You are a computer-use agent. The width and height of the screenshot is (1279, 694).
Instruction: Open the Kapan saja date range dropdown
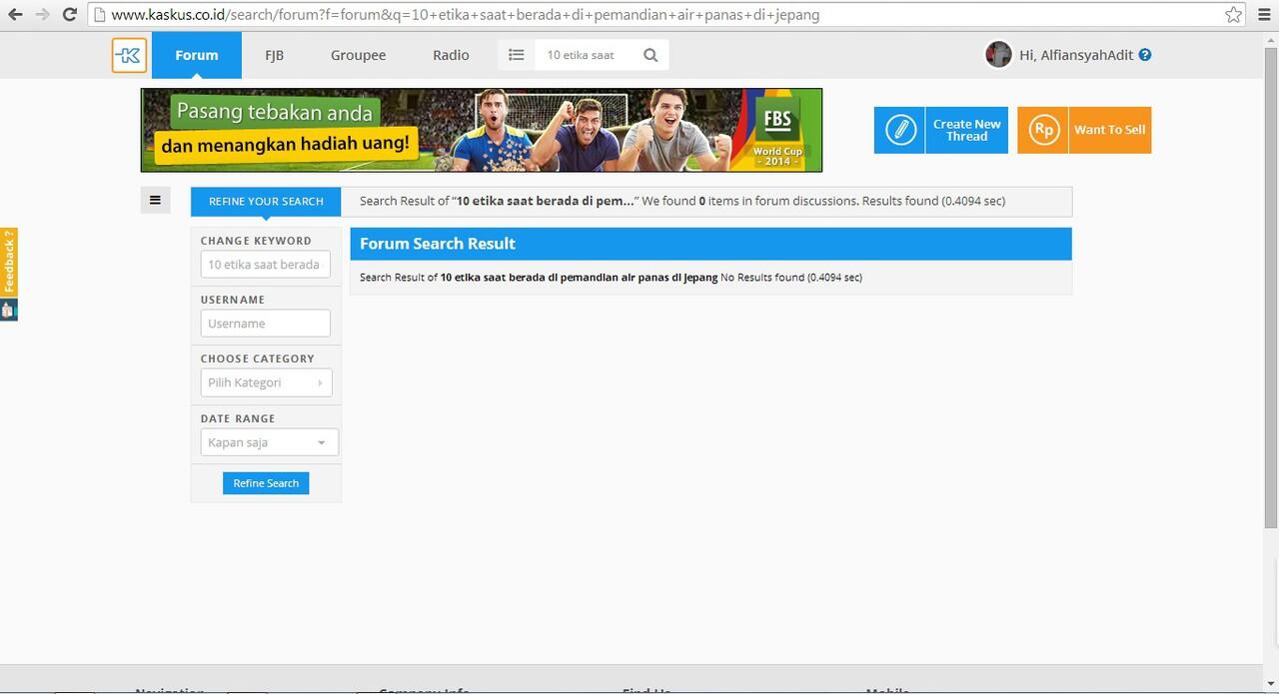[x=269, y=442]
